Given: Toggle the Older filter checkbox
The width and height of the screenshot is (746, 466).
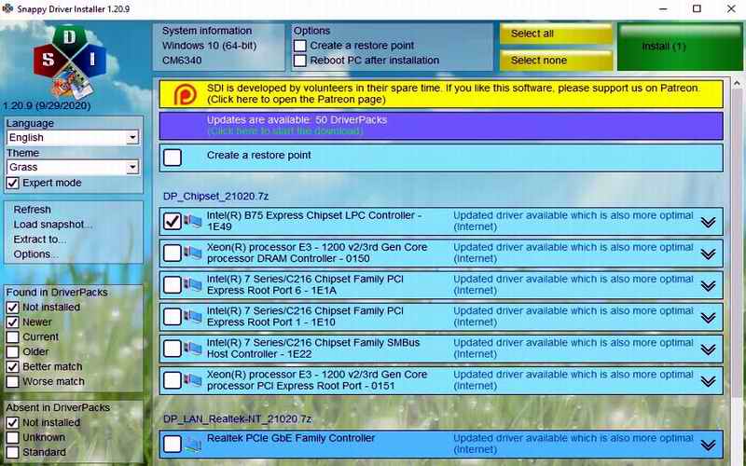Looking at the screenshot, I should coord(13,351).
